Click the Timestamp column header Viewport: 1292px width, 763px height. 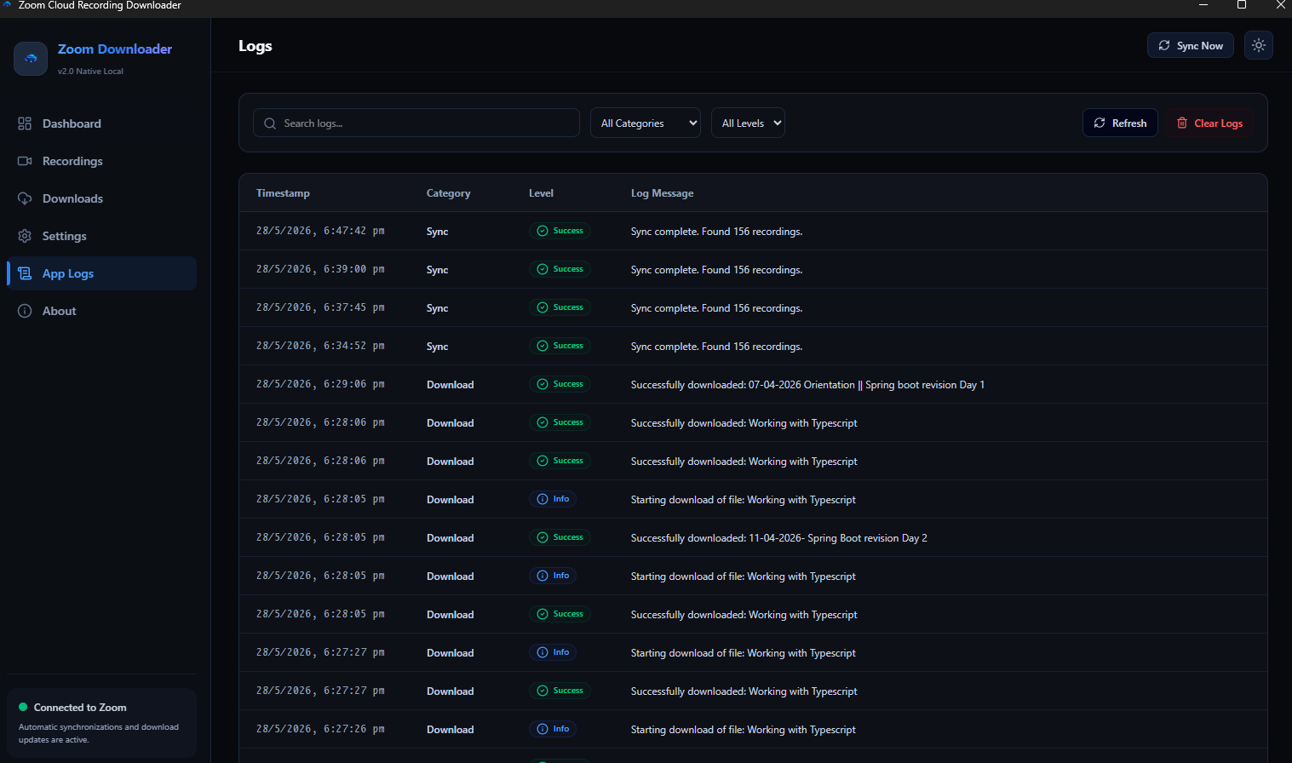[x=283, y=193]
